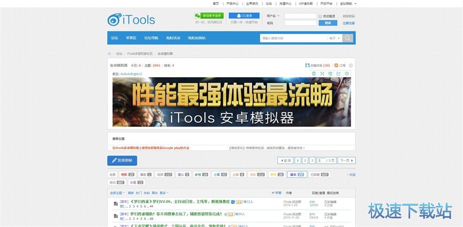Image resolution: width=463 pixels, height=227 pixels.
Task: Open the fourth blue nav item 活动
Action: (173, 38)
